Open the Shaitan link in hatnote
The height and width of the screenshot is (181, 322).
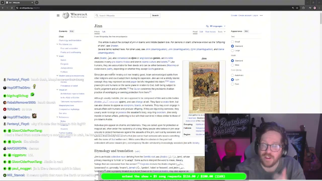114,46
